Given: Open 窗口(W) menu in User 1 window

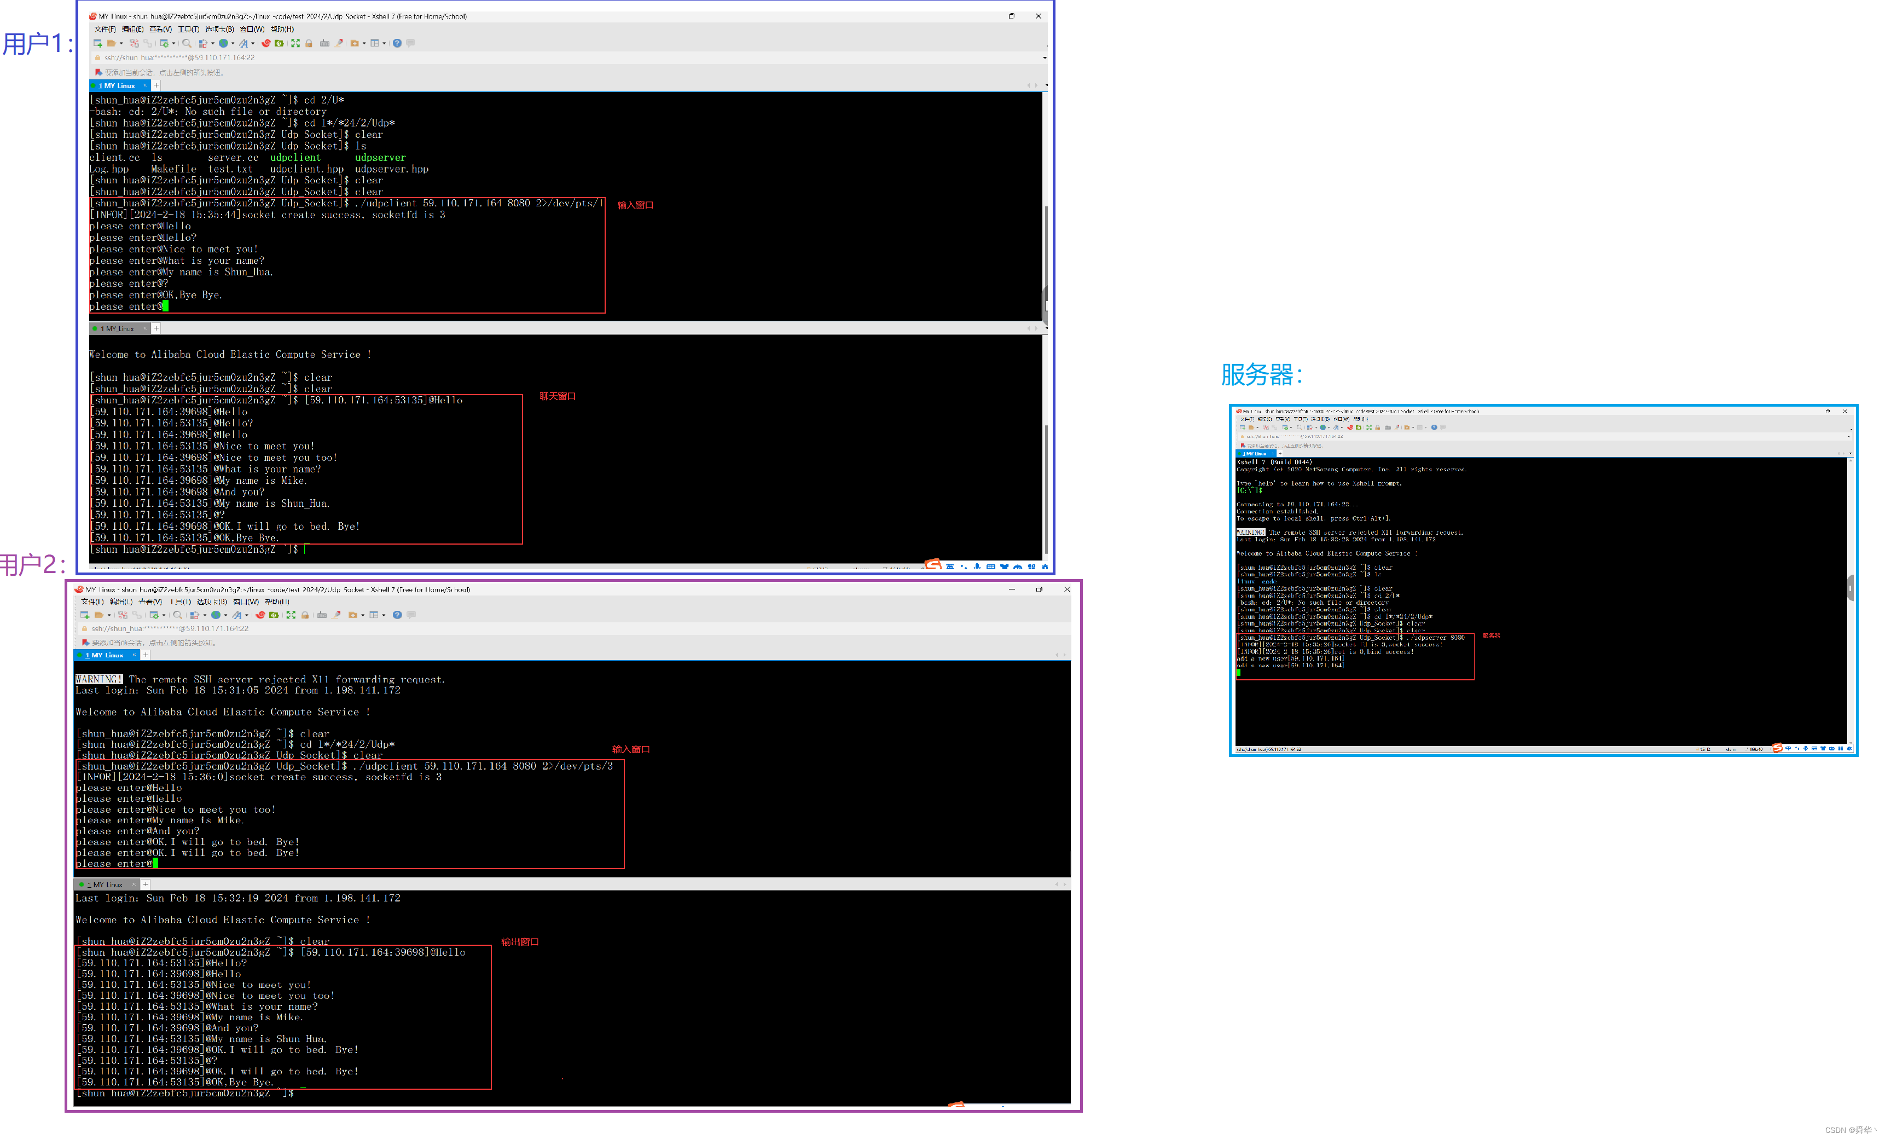Looking at the screenshot, I should click(x=252, y=30).
